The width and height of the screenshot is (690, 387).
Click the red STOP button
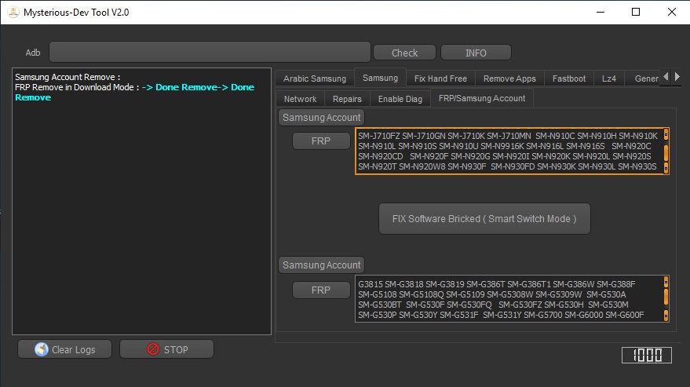point(166,349)
